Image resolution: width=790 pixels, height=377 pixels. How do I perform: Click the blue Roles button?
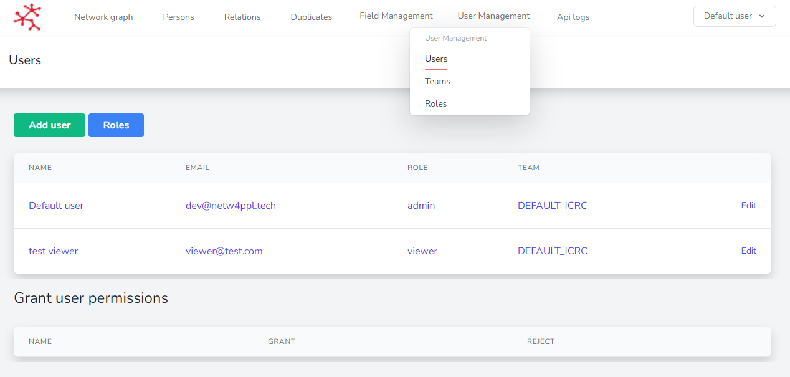(116, 125)
